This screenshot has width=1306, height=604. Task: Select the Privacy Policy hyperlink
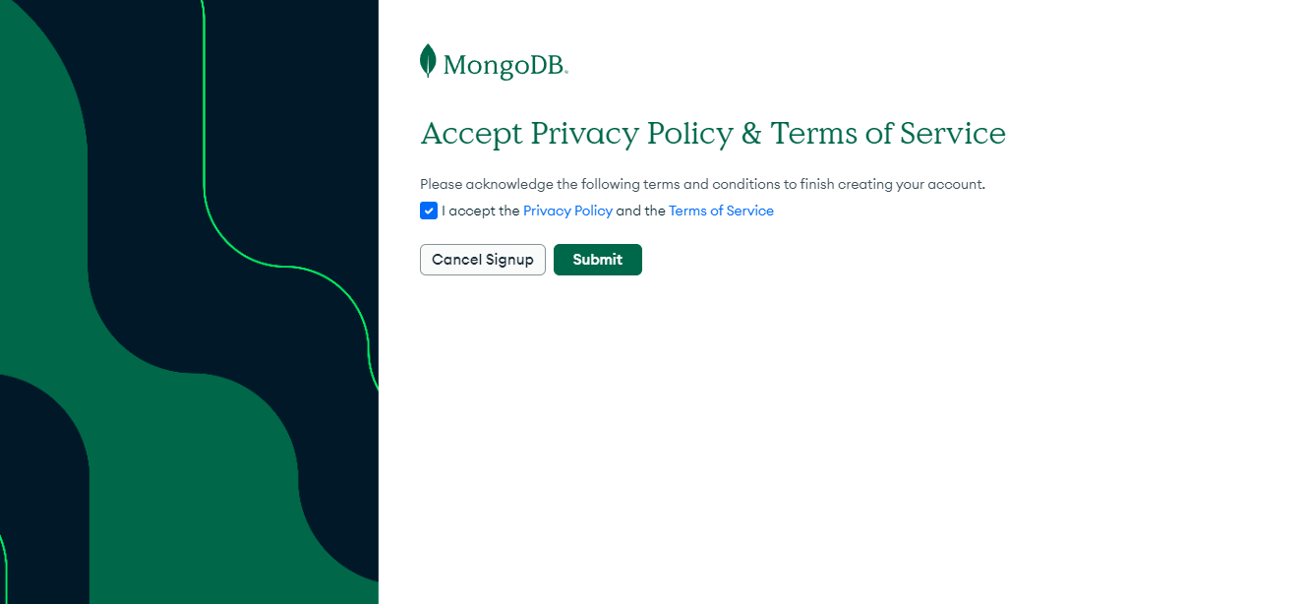coord(567,211)
